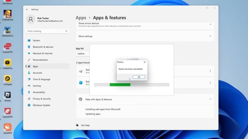Click 'Roblox has been uninstalled' message text
This screenshot has width=248, height=139.
pyautogui.click(x=131, y=69)
